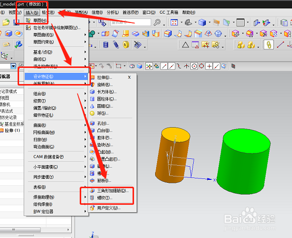Click the spring tool icon
Viewport: 292px width, 238px height.
tap(116, 44)
